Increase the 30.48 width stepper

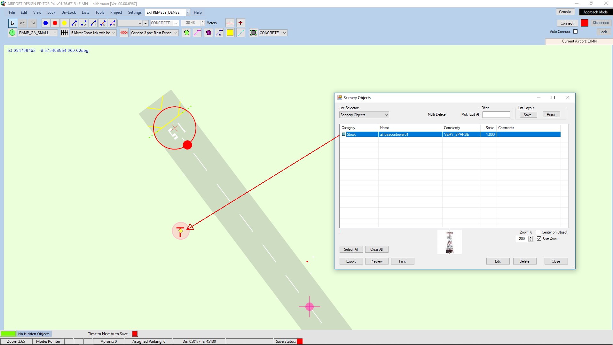click(x=202, y=22)
